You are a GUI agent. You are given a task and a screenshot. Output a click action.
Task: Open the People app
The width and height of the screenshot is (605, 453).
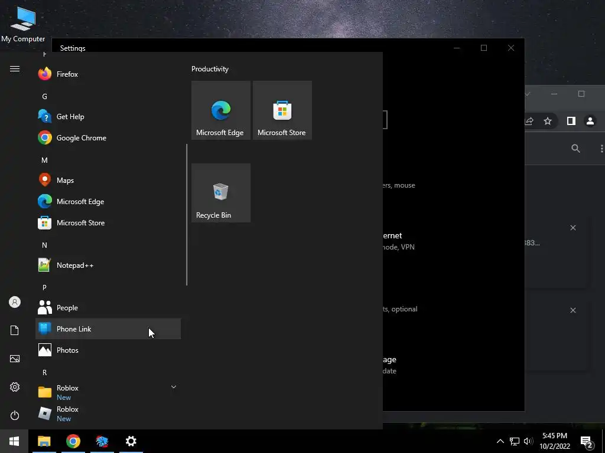[x=108, y=307]
